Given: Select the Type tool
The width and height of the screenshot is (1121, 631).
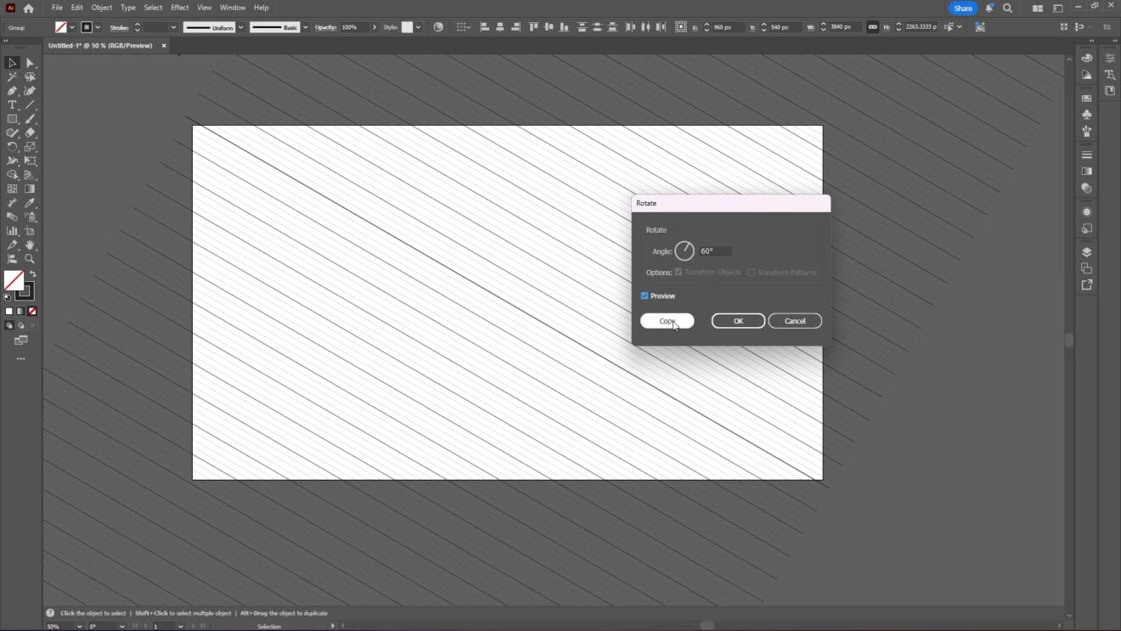Looking at the screenshot, I should 12,104.
